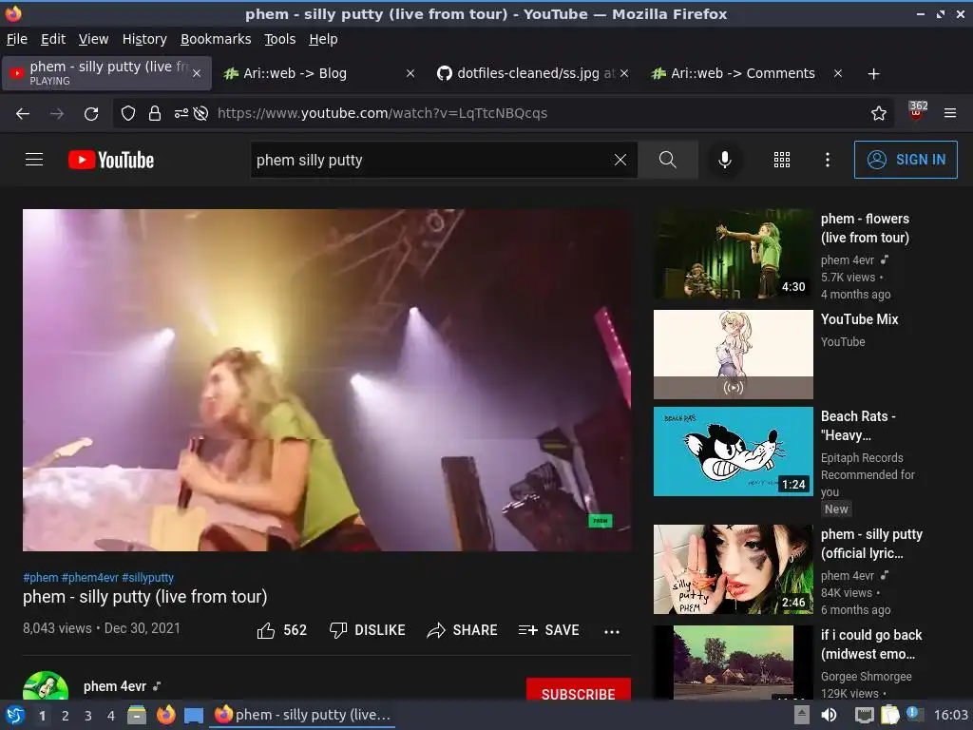Open the 'YouTube Mix' title link

click(859, 319)
